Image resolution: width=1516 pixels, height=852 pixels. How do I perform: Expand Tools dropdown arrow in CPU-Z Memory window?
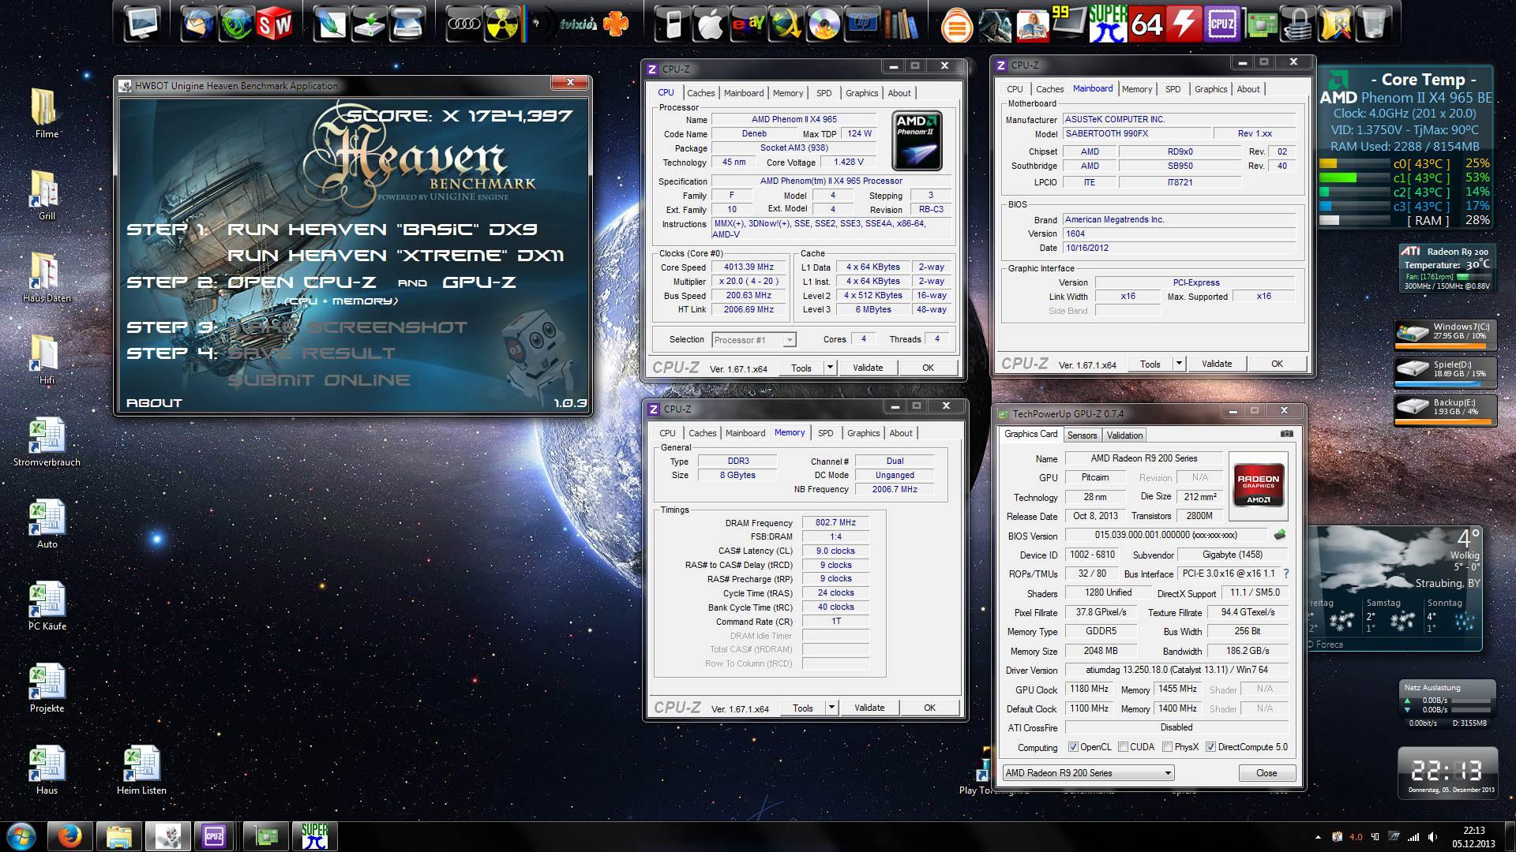831,708
